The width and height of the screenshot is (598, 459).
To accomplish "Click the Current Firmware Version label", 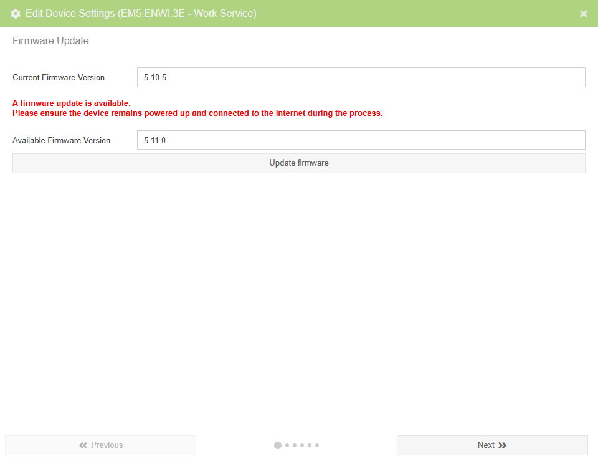I will click(x=59, y=77).
